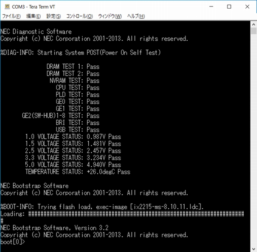Click the 'TEMPERATURE STATUS: +26.0degC' line
The width and height of the screenshot is (257, 252).
point(78,172)
